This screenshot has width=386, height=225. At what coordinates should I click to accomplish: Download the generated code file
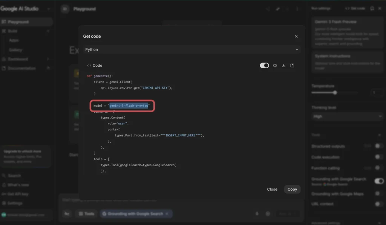click(283, 66)
